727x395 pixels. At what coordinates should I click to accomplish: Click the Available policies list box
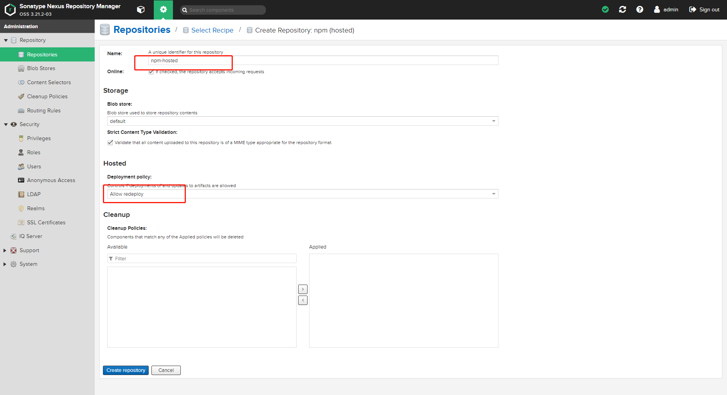pyautogui.click(x=202, y=307)
